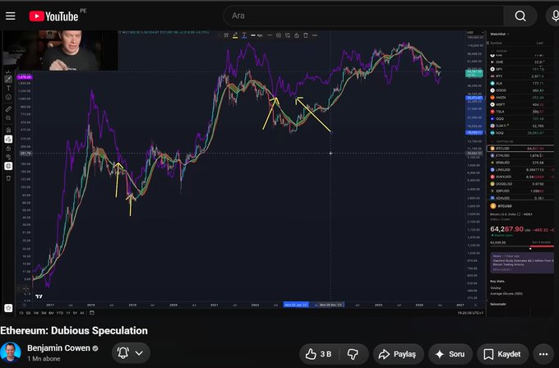Image resolution: width=559 pixels, height=368 pixels.
Task: Select ETHUSD in the watchlist
Action: coord(520,155)
